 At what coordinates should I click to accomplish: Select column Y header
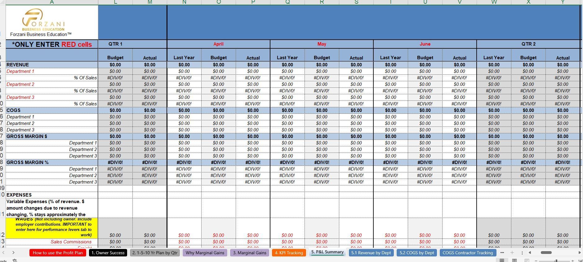pos(563,2)
